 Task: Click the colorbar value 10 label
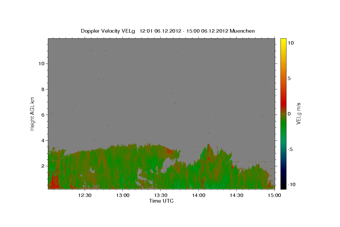(290, 43)
